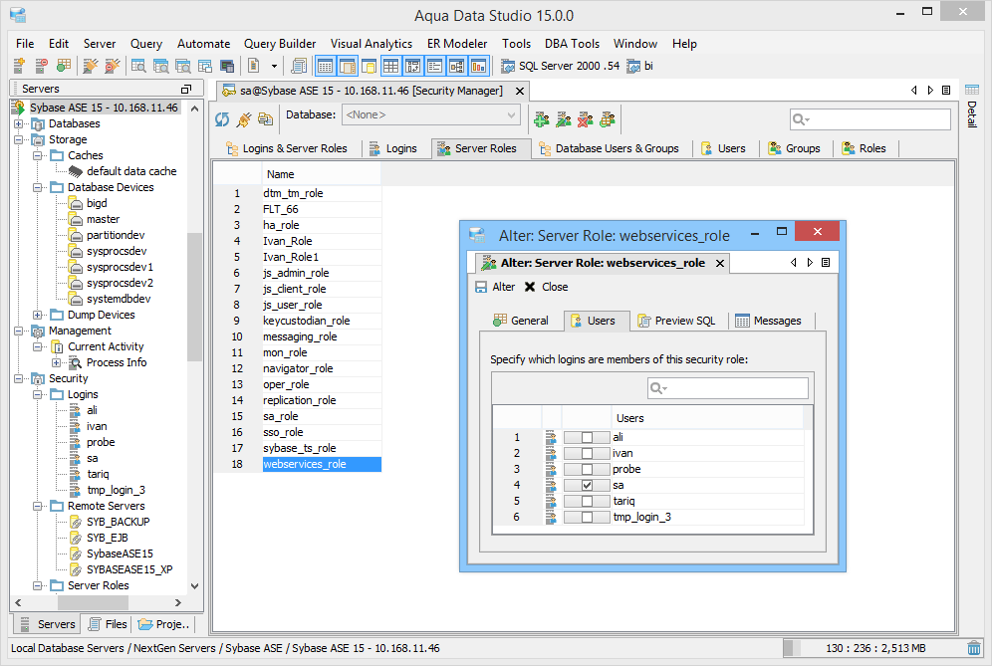
Task: Open the ER Modeler menu
Action: [457, 44]
